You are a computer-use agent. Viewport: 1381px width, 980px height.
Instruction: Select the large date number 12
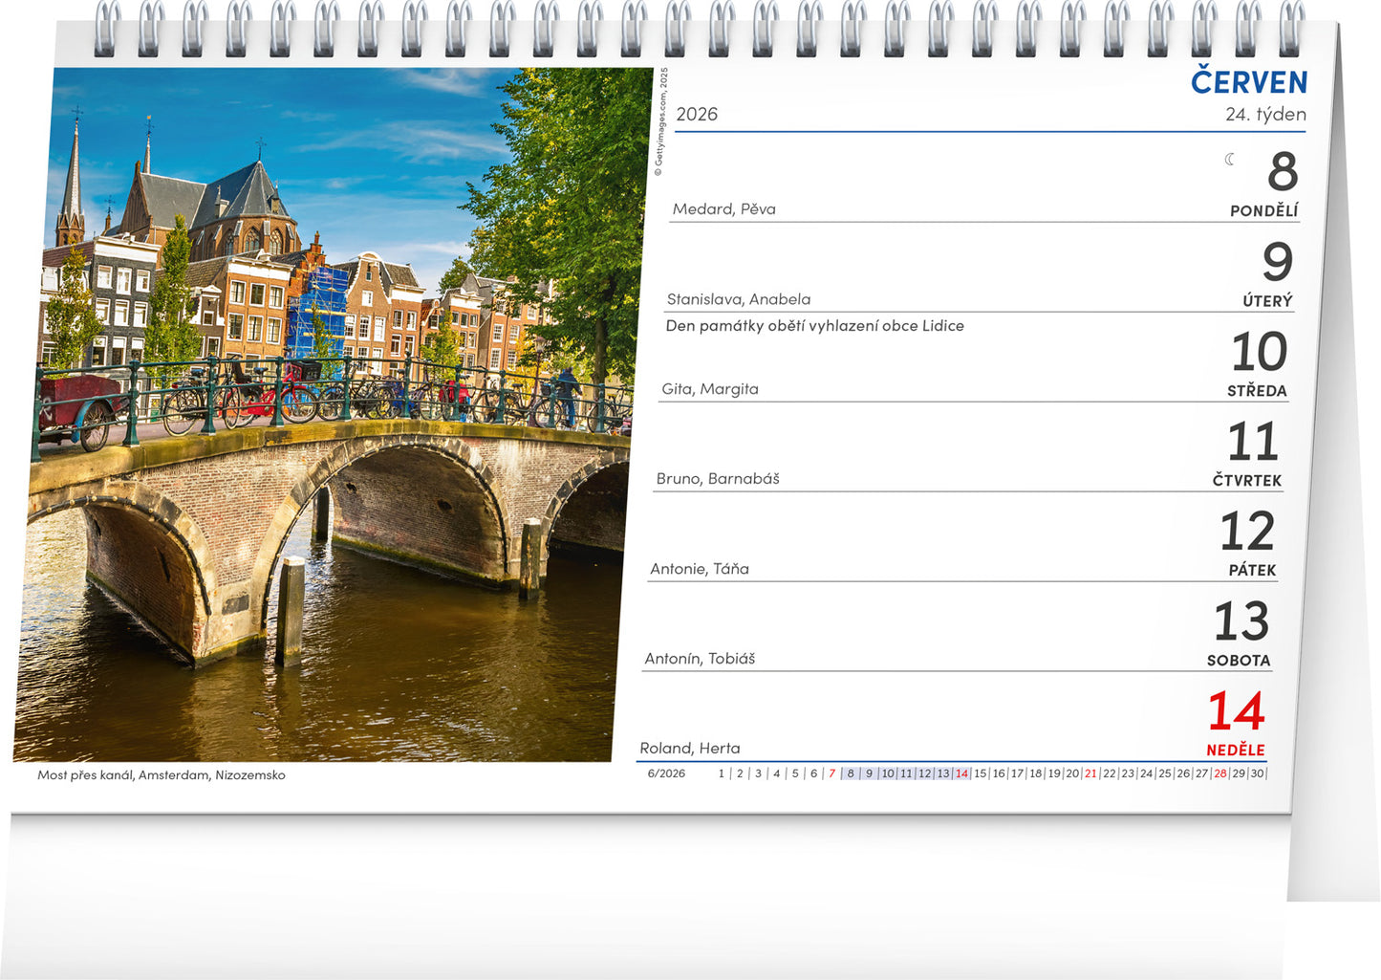(x=1247, y=532)
